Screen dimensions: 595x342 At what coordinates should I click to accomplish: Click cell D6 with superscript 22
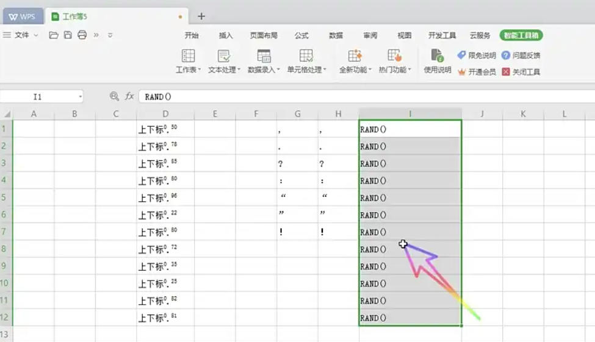pos(165,215)
